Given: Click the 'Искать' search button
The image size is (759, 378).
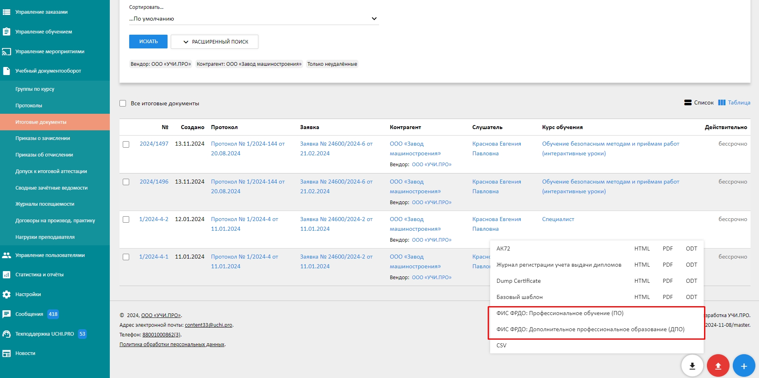Looking at the screenshot, I should coord(148,42).
